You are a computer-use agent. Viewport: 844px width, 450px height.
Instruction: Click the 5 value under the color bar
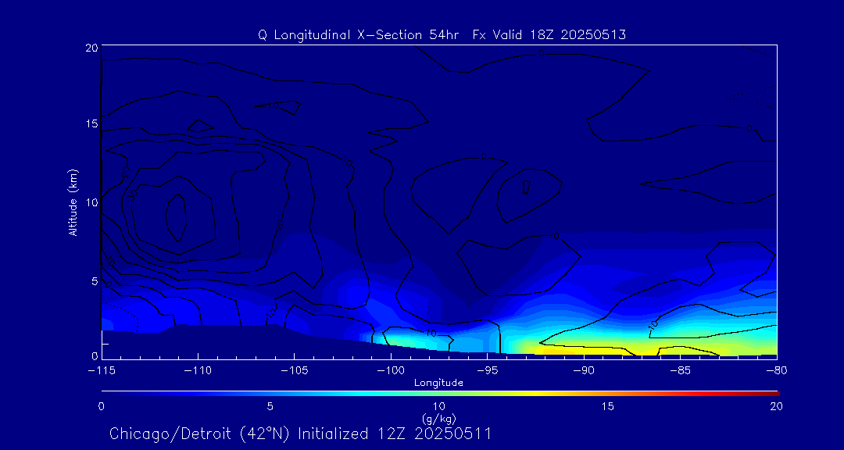click(x=270, y=406)
